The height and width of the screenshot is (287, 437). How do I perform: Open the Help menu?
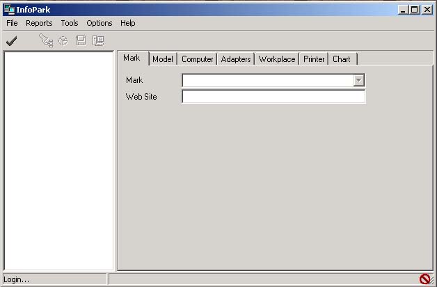pyautogui.click(x=127, y=23)
